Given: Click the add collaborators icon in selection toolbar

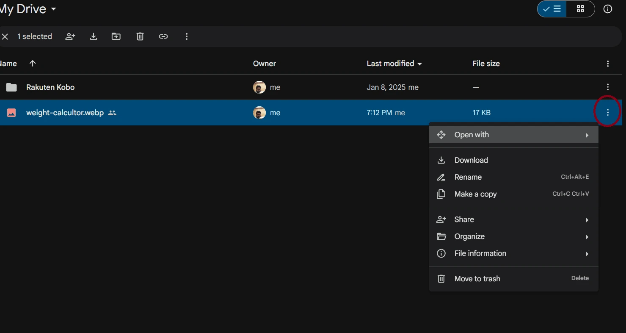Looking at the screenshot, I should click(70, 36).
